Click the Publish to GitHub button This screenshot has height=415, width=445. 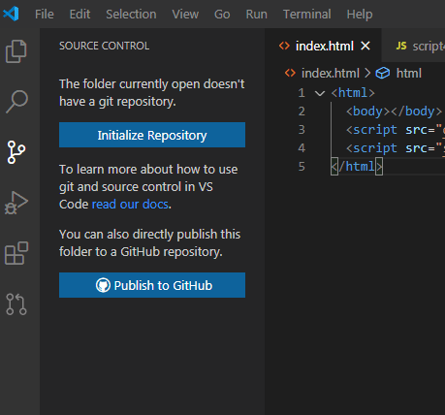(x=152, y=285)
